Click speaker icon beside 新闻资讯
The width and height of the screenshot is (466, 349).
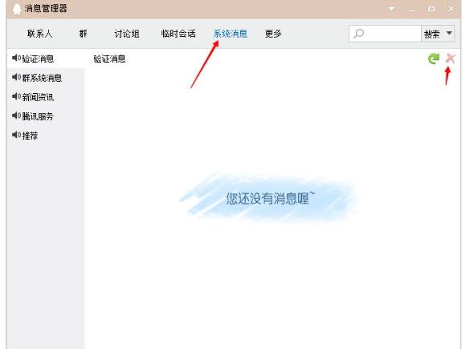point(16,96)
